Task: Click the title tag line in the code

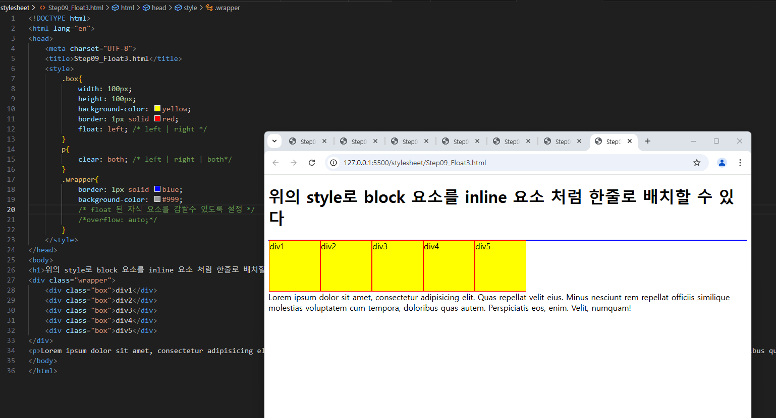Action: click(x=114, y=58)
